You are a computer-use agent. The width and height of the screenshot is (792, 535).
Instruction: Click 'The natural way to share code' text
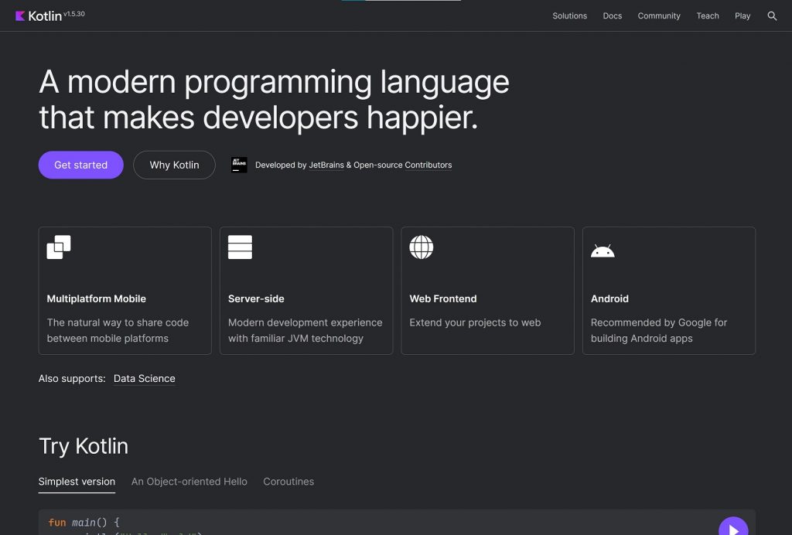(x=118, y=322)
